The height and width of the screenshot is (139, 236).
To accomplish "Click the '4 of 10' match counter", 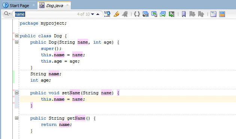I will click(x=84, y=14).
